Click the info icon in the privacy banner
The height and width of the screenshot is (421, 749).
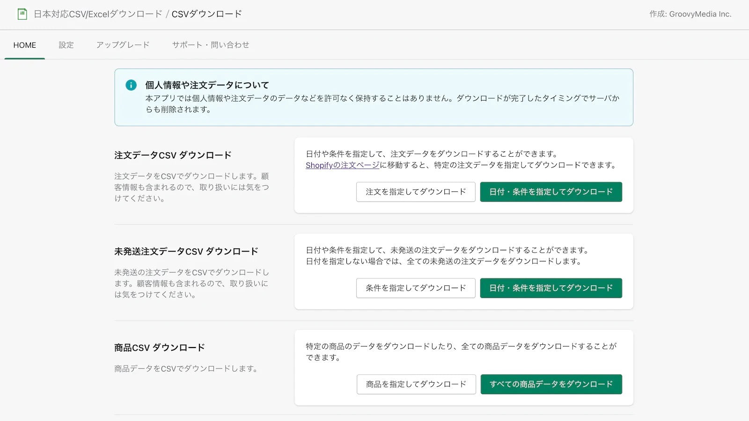tap(131, 85)
